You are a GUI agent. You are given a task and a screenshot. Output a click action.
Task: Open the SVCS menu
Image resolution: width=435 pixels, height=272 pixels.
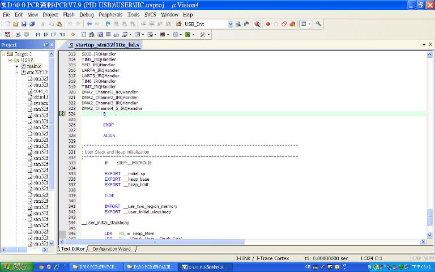pos(150,15)
